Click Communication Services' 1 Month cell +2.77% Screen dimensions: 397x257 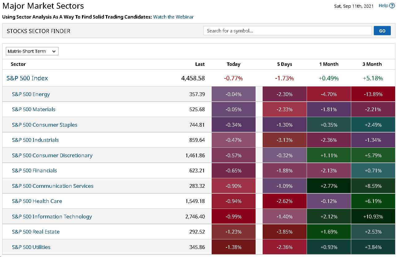[x=329, y=186]
